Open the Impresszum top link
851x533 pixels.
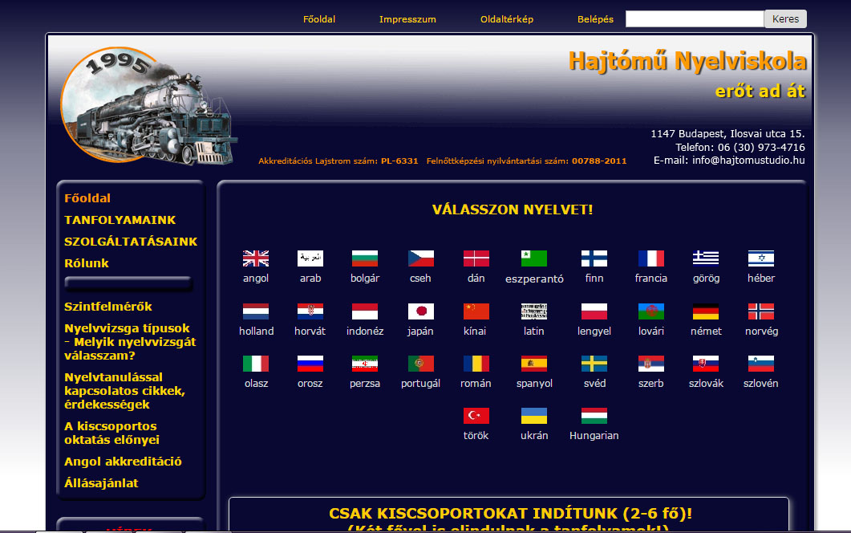407,19
